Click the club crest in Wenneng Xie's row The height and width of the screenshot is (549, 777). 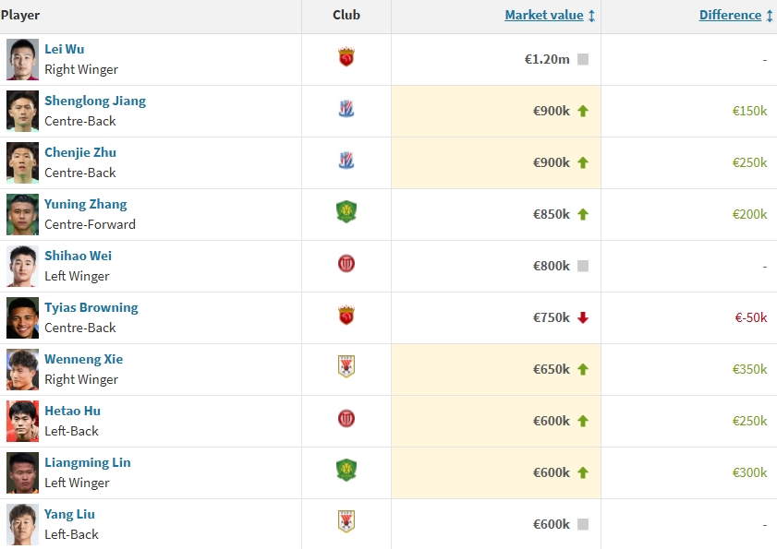(346, 367)
